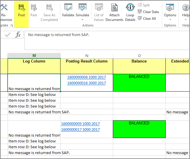190x159 pixels.
Task: Select the Posting Result Column header cell
Action: (87, 66)
